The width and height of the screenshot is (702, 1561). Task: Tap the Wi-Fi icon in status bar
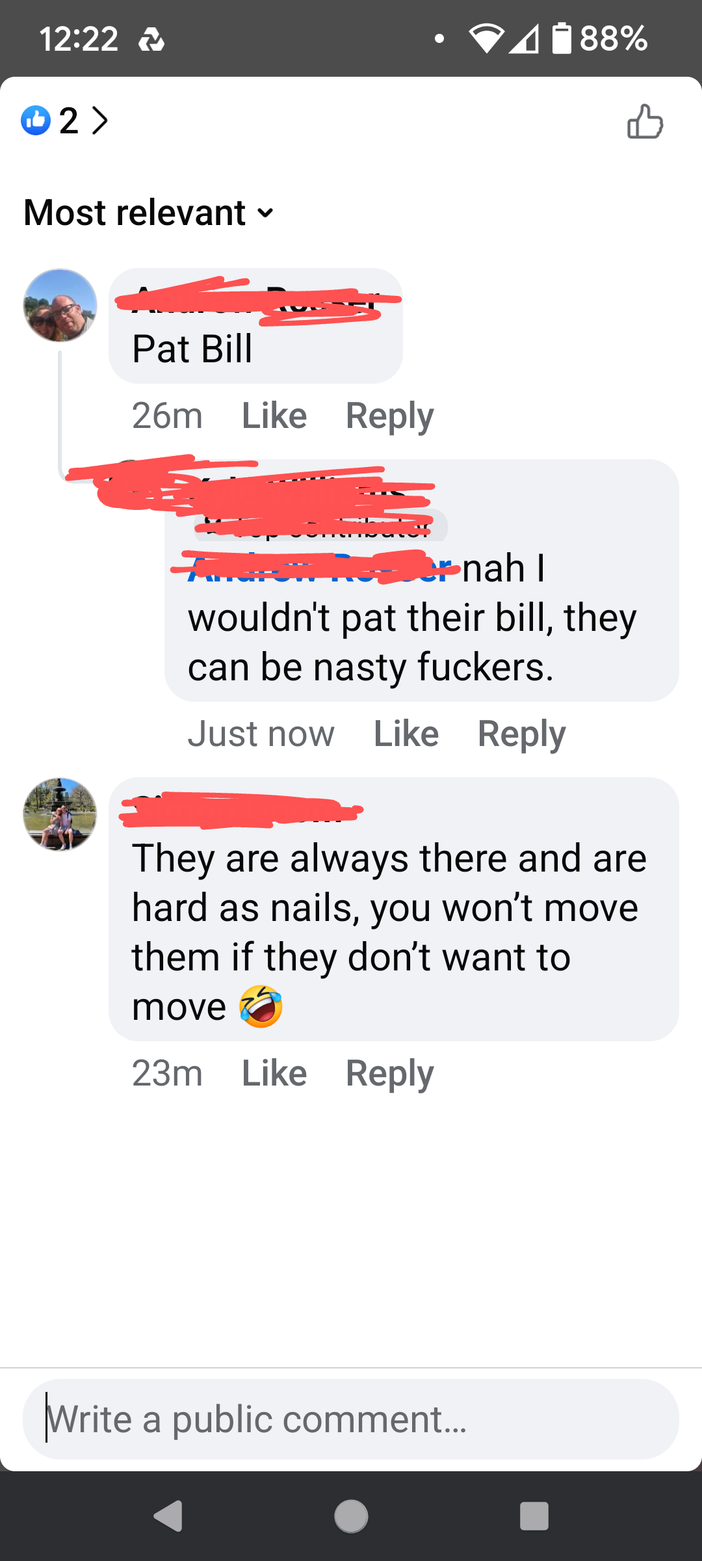click(487, 38)
